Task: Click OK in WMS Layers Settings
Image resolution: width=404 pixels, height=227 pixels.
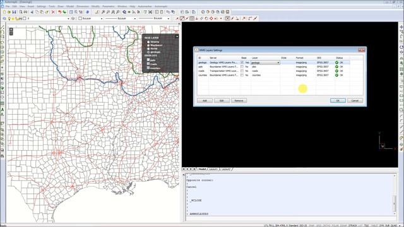Action: point(338,101)
